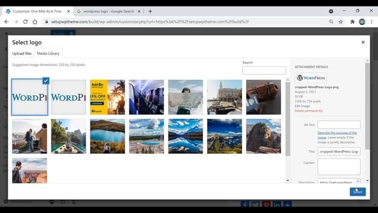Open Chrome's three-dot menu
Viewport: 378px width, 213px height.
coord(372,22)
